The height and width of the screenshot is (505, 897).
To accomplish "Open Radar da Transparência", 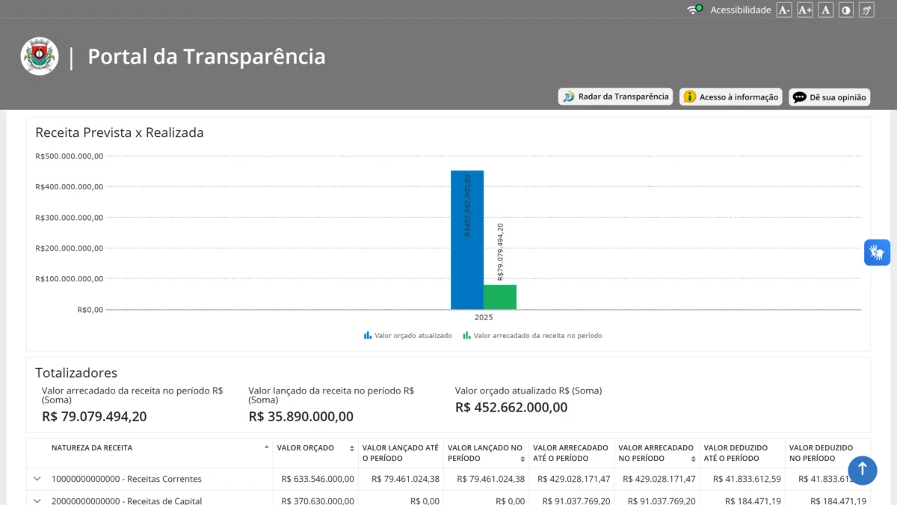I will click(615, 97).
